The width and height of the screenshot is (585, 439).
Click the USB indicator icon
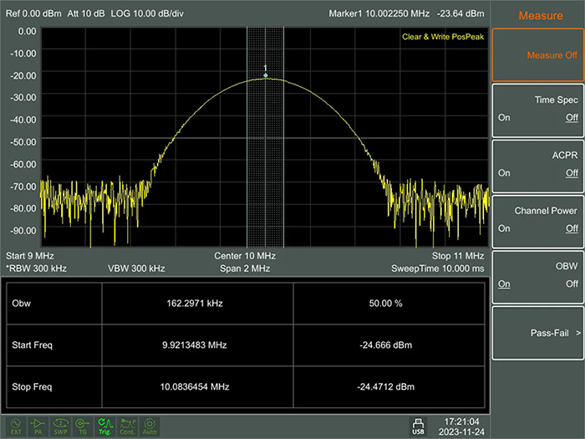point(418,426)
